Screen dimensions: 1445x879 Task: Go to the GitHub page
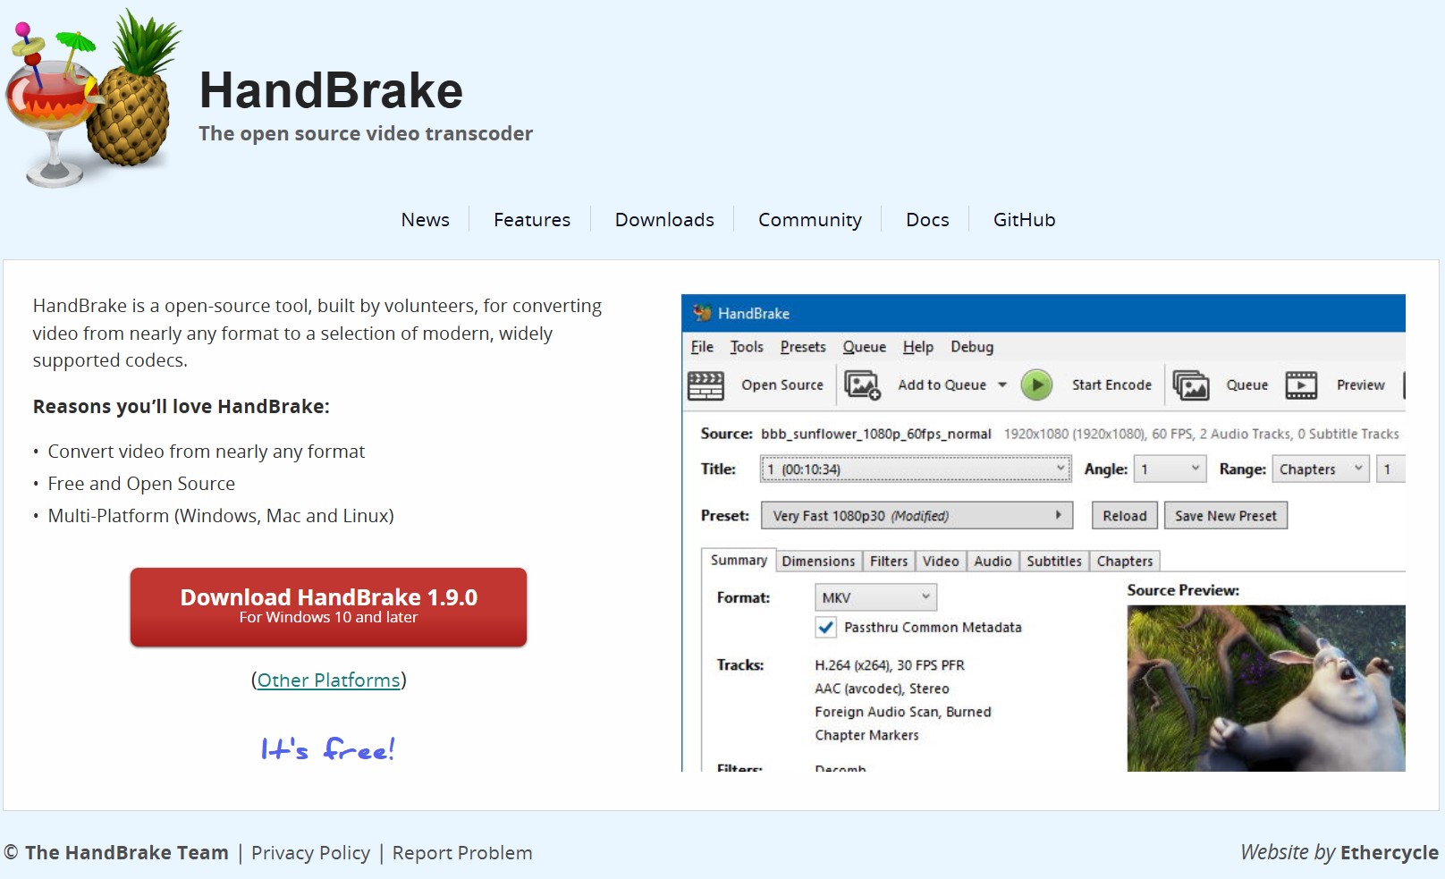pyautogui.click(x=1025, y=220)
